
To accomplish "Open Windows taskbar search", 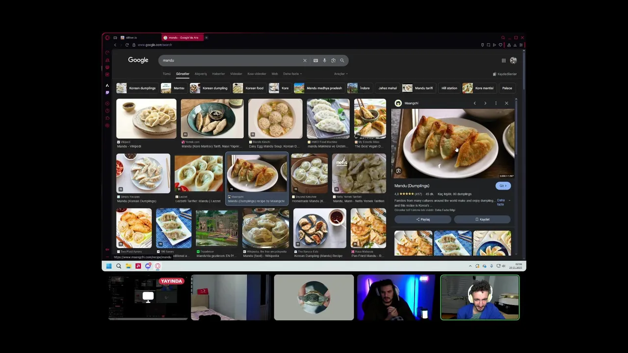I will 119,266.
